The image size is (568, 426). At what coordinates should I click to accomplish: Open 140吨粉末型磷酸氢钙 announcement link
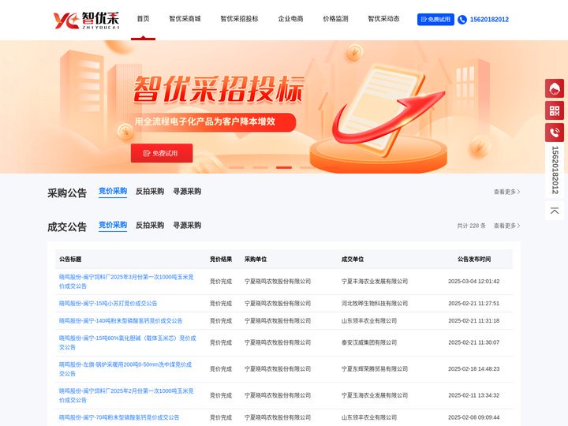coord(121,321)
